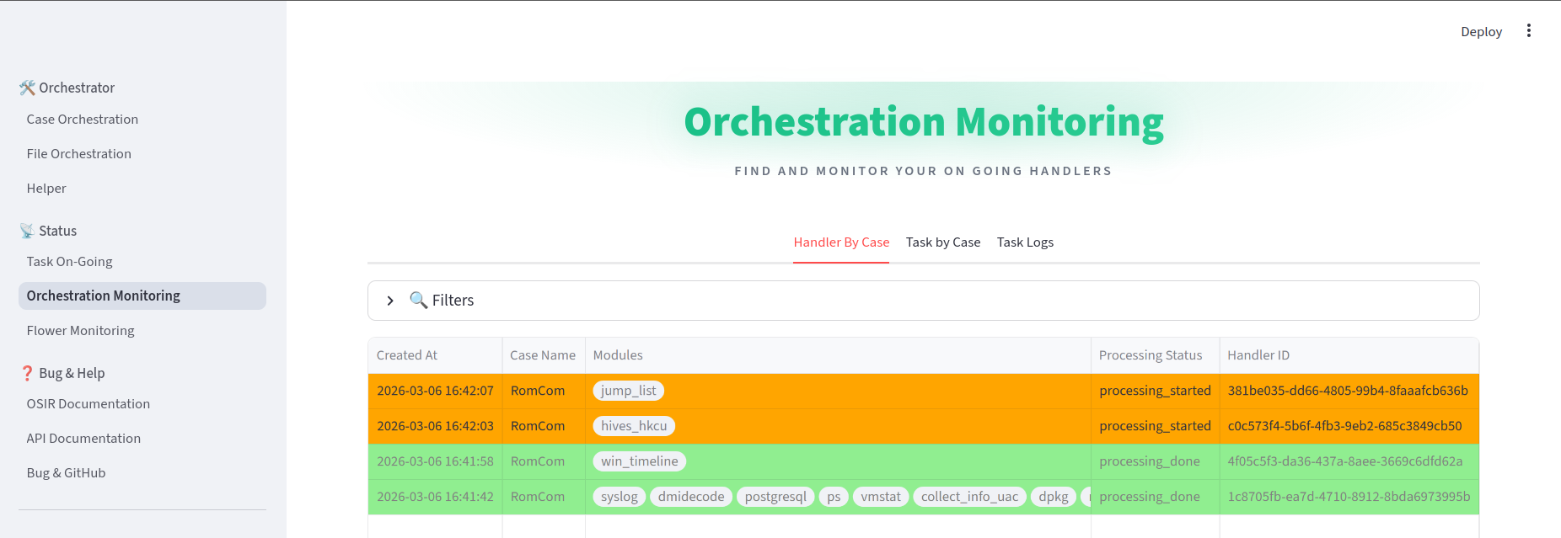The width and height of the screenshot is (1561, 538).
Task: Open Case Orchestration page
Action: pos(83,120)
